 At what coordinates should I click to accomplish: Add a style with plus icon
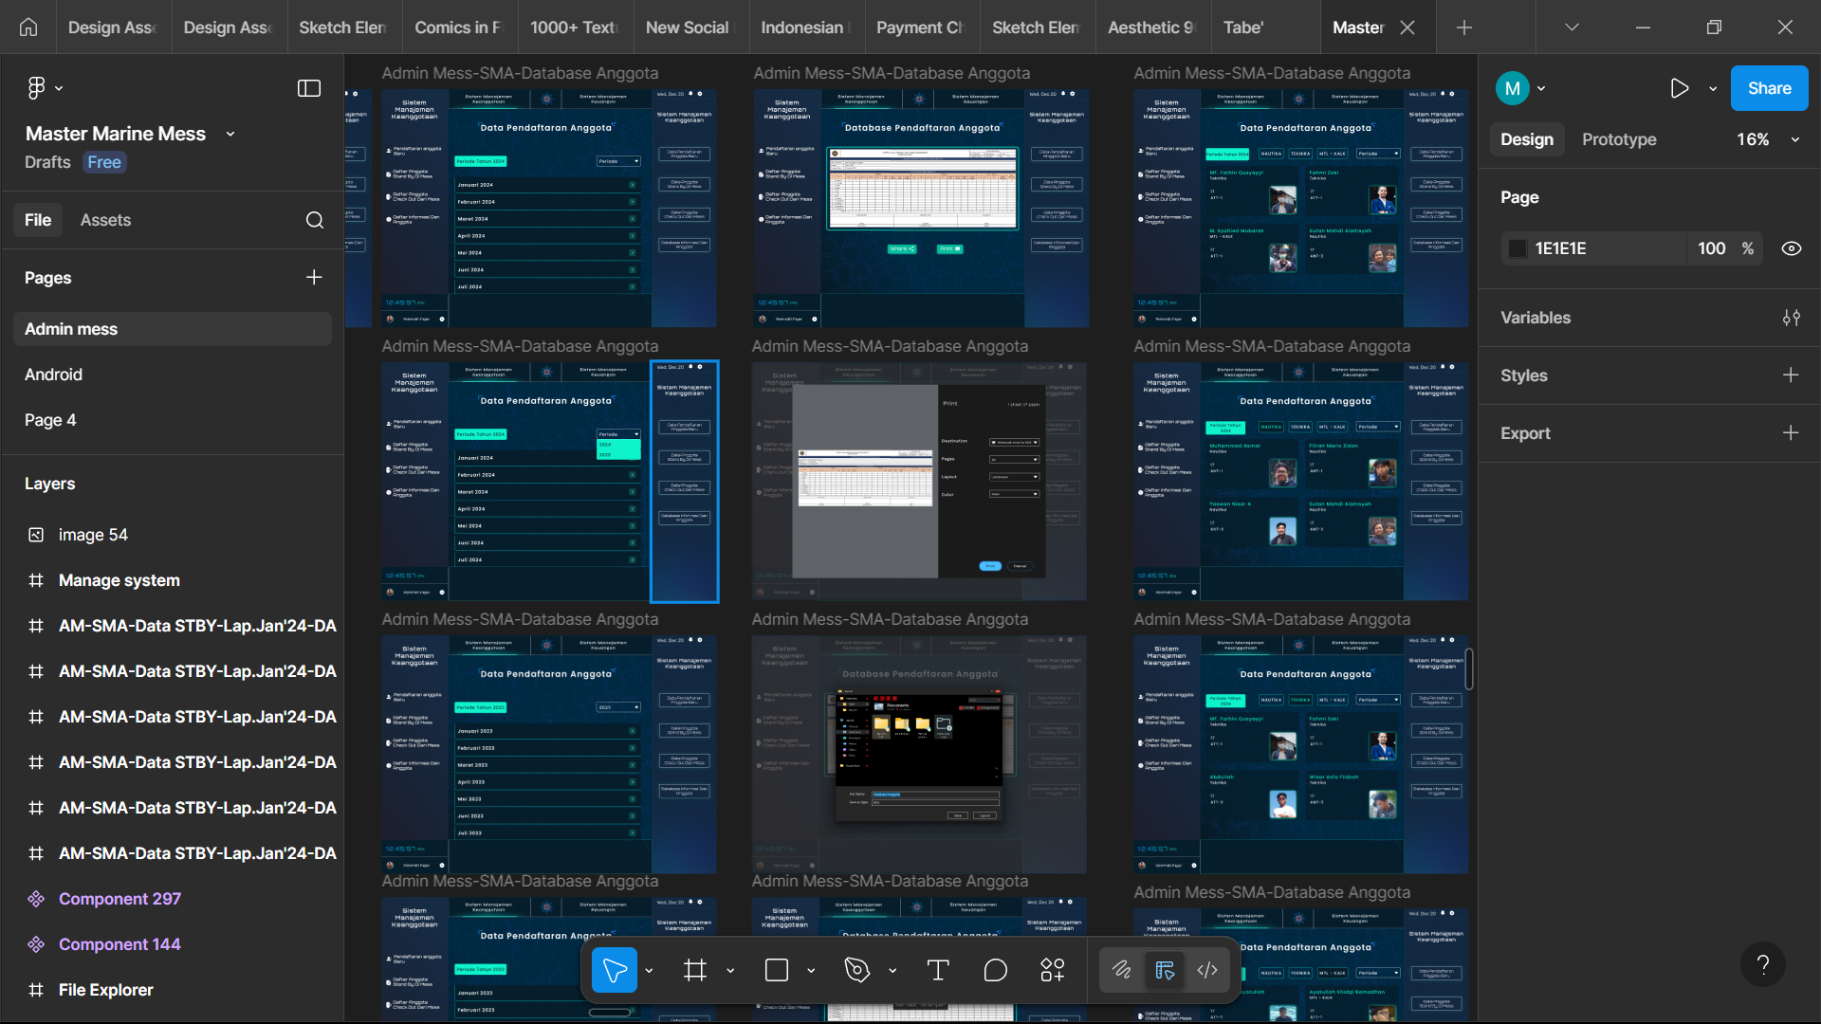tap(1791, 375)
